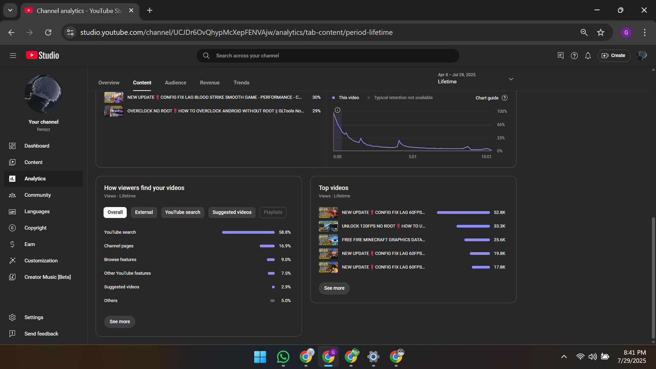Click the Create button

[x=614, y=55]
